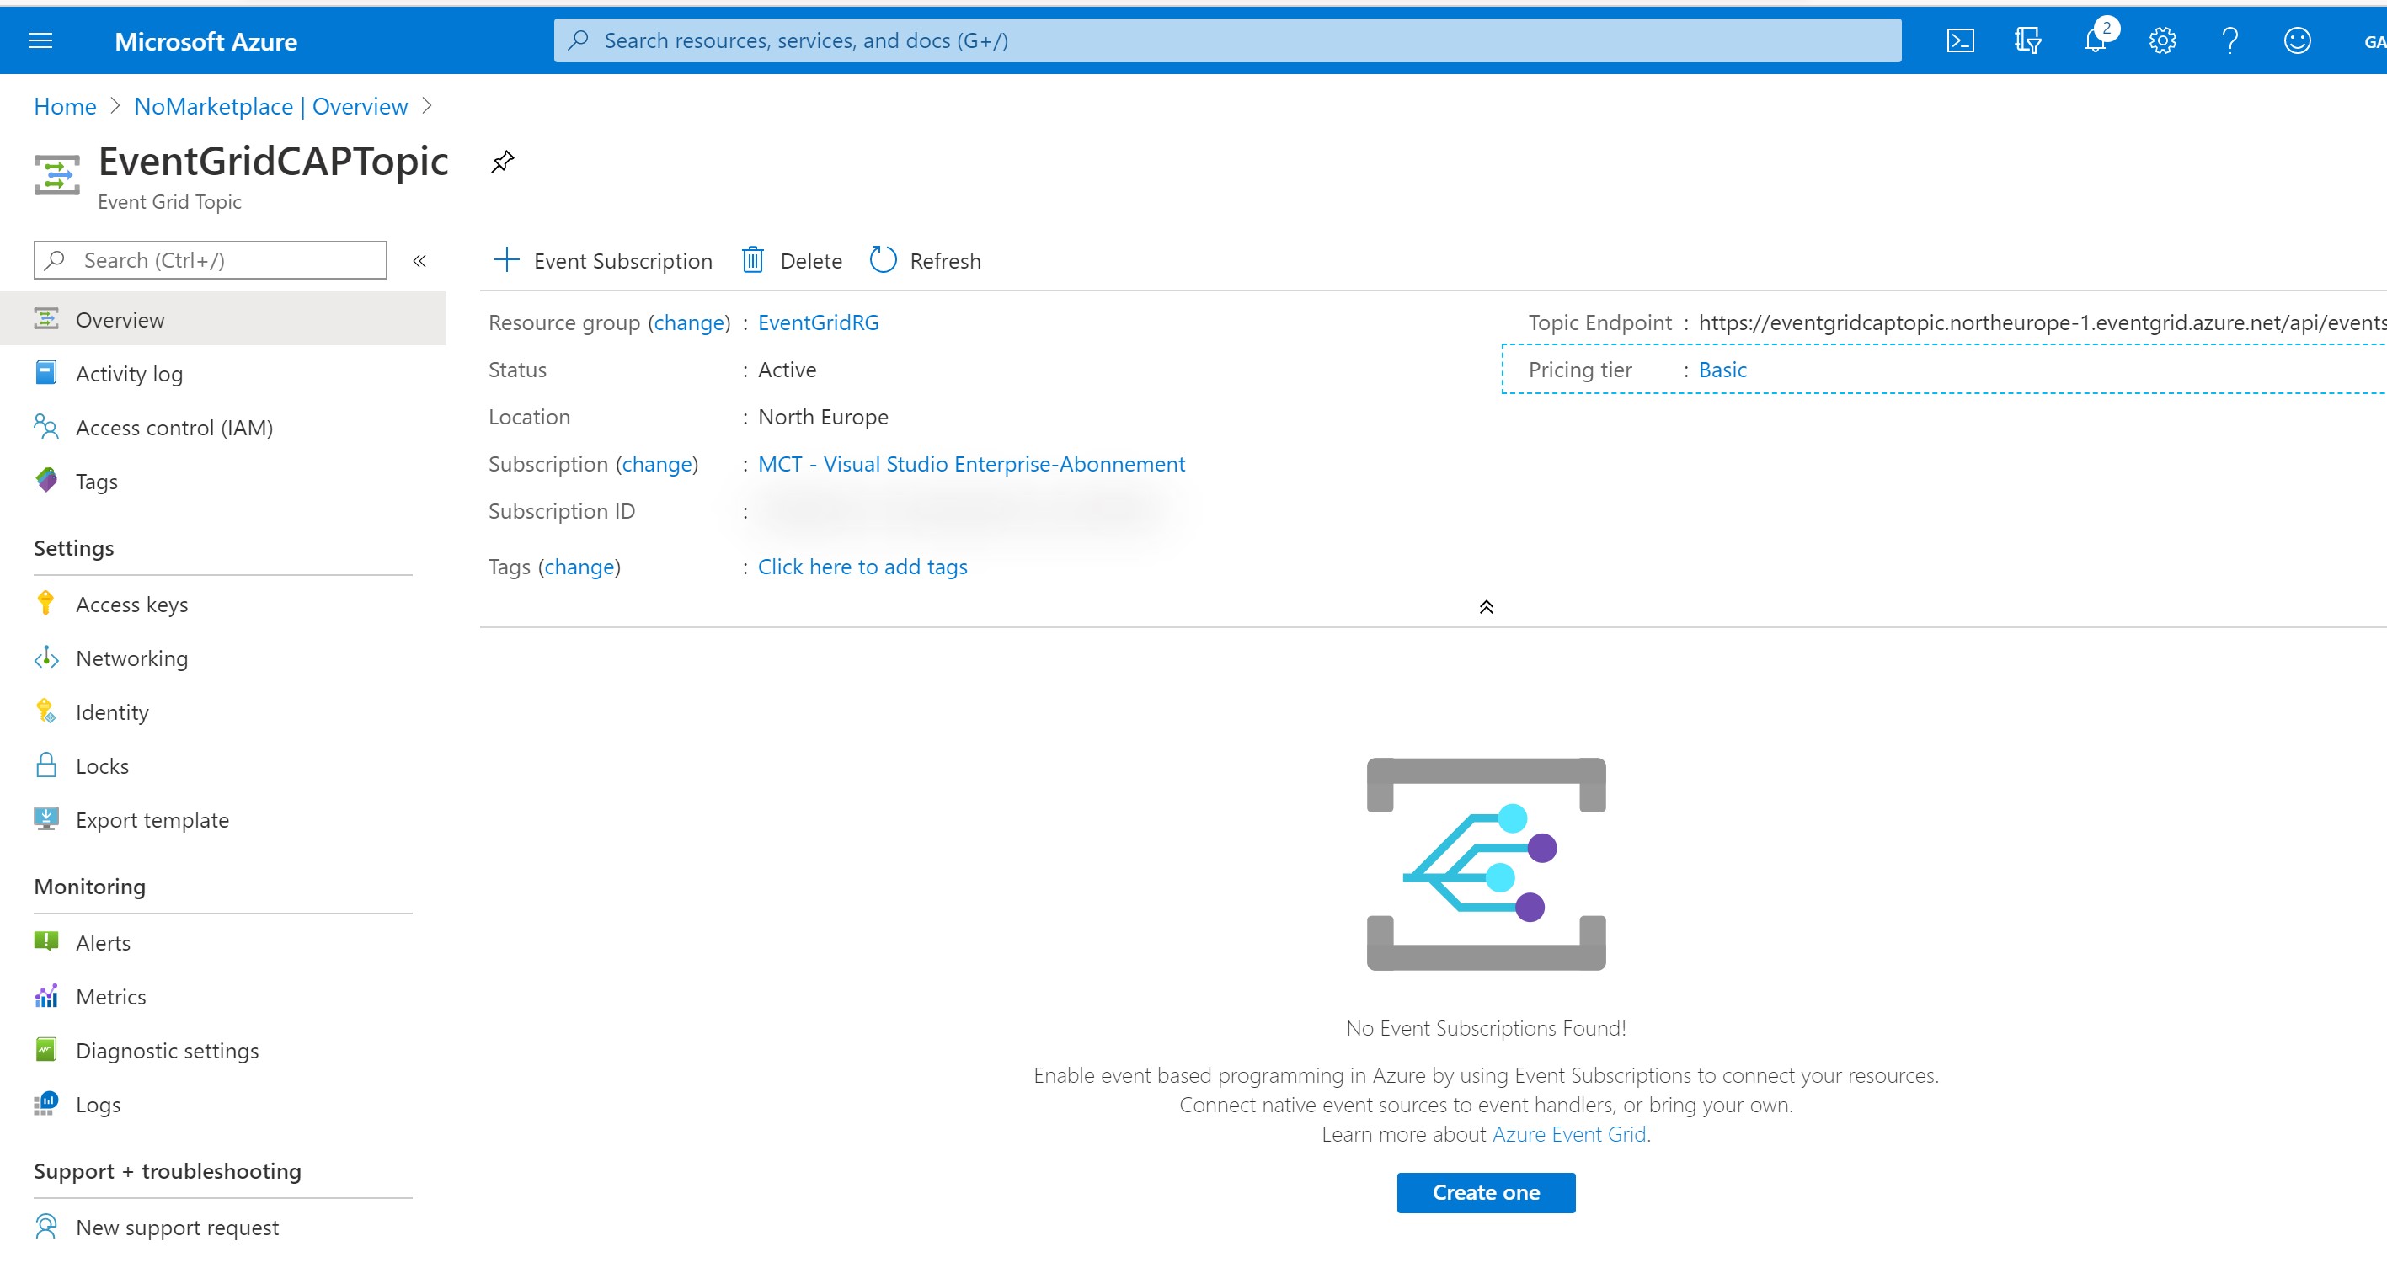Image resolution: width=2387 pixels, height=1268 pixels.
Task: Open the Cloud Shell icon
Action: pos(1960,40)
